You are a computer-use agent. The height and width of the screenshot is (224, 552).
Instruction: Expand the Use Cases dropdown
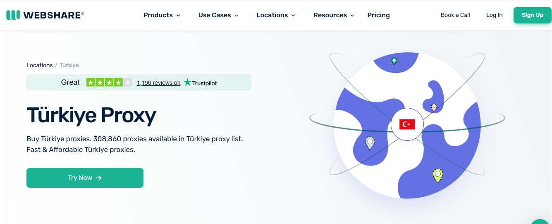[218, 15]
